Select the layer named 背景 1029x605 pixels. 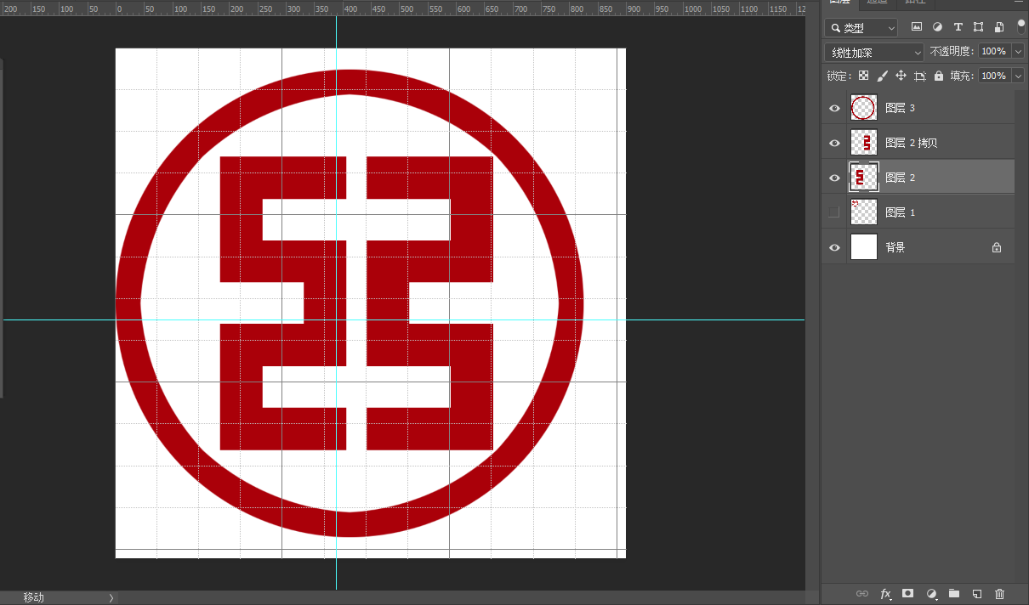[895, 247]
